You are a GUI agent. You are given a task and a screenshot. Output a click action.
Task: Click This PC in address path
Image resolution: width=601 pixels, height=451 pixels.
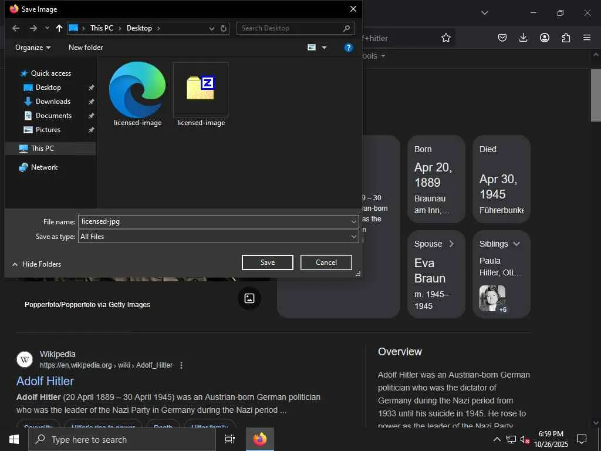tap(102, 28)
